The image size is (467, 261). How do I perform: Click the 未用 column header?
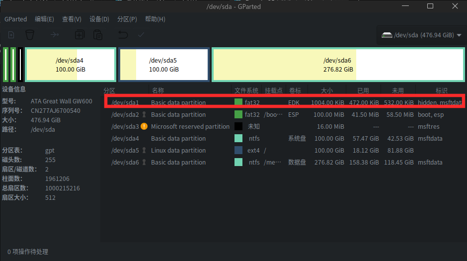[x=397, y=90]
